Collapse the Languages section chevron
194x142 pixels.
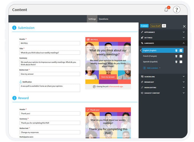[x=183, y=43]
